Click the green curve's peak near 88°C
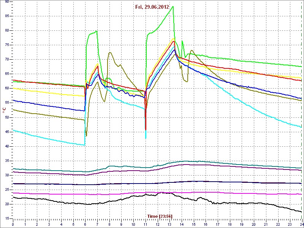304x228 pixels. pos(173,6)
